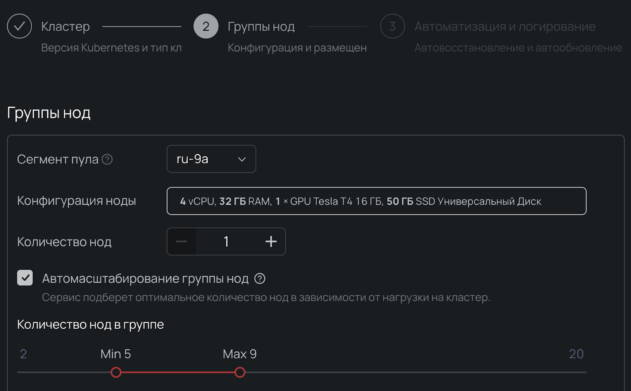Viewport: 631px width, 391px height.
Task: Open the ru-9a pool segment dropdown
Action: 211,159
